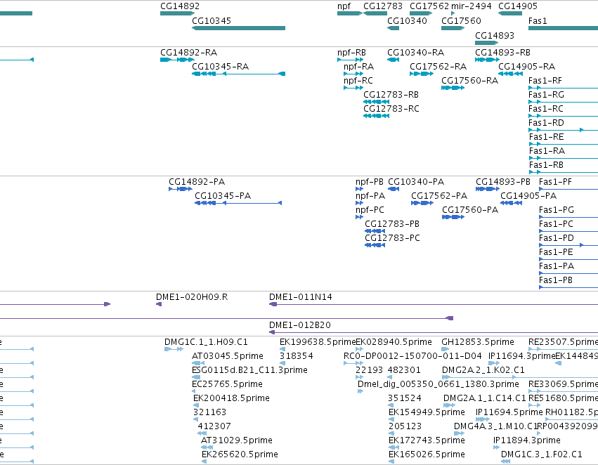This screenshot has height=465, width=598.
Task: Open the DME1-012B20 BAC label
Action: 300,325
